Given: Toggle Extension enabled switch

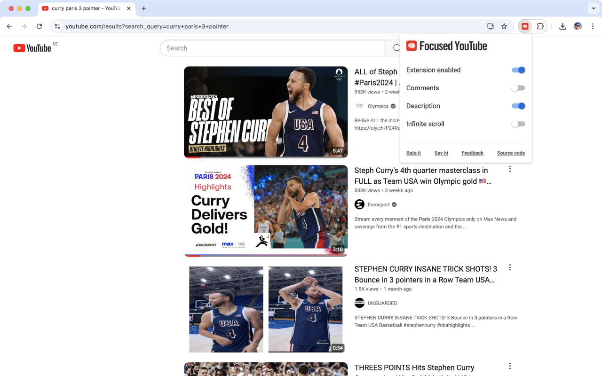Looking at the screenshot, I should (518, 70).
